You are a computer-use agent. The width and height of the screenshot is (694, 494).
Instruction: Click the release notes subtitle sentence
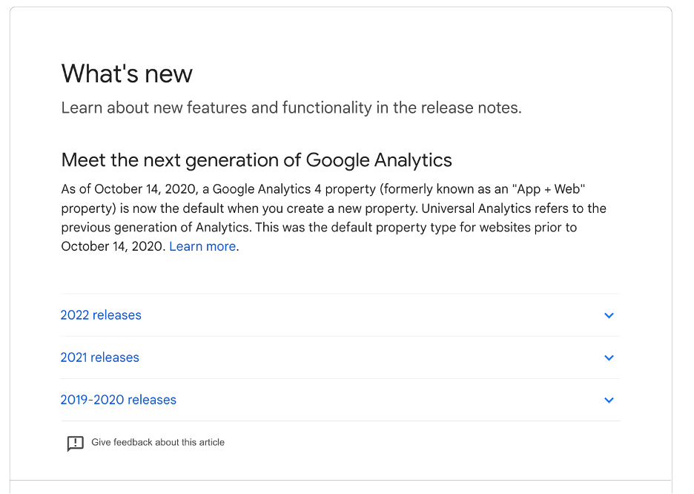[291, 108]
